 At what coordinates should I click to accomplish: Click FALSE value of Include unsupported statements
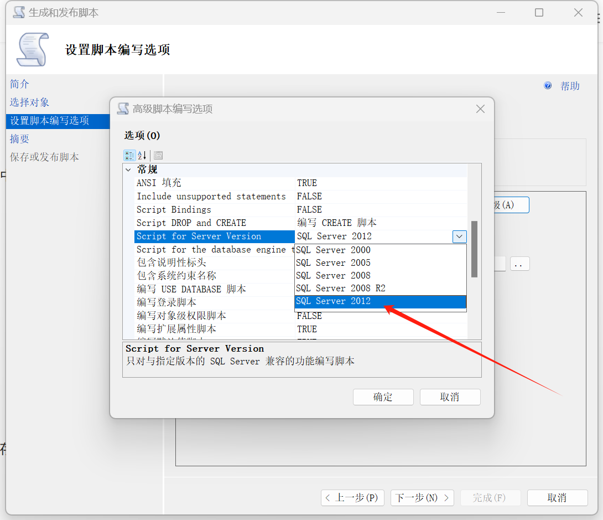coord(309,196)
